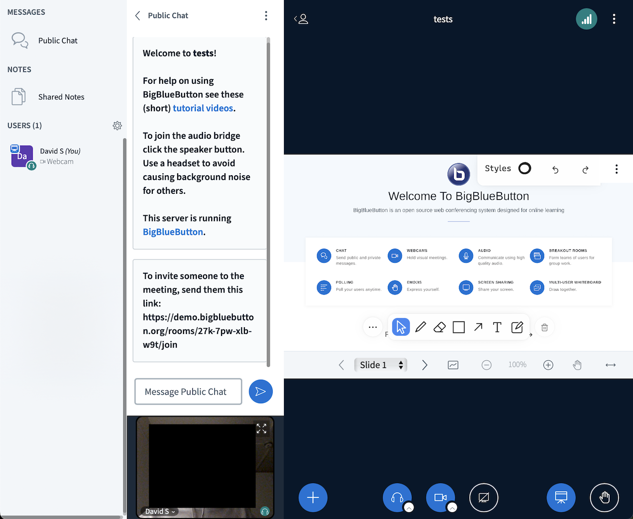This screenshot has width=633, height=519.
Task: Open the Slide 1 selector
Action: (x=381, y=365)
